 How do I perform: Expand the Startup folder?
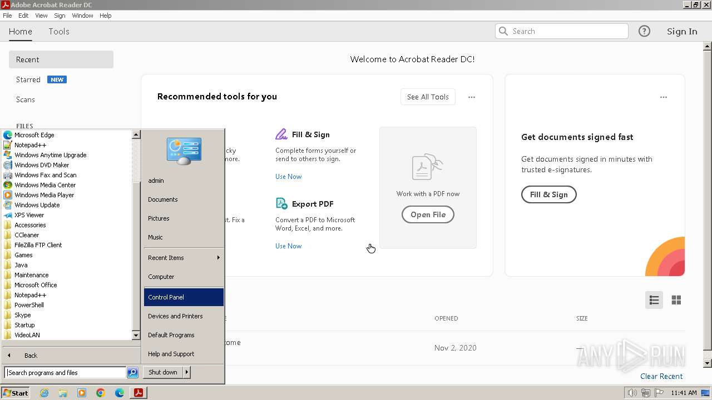[x=24, y=325]
